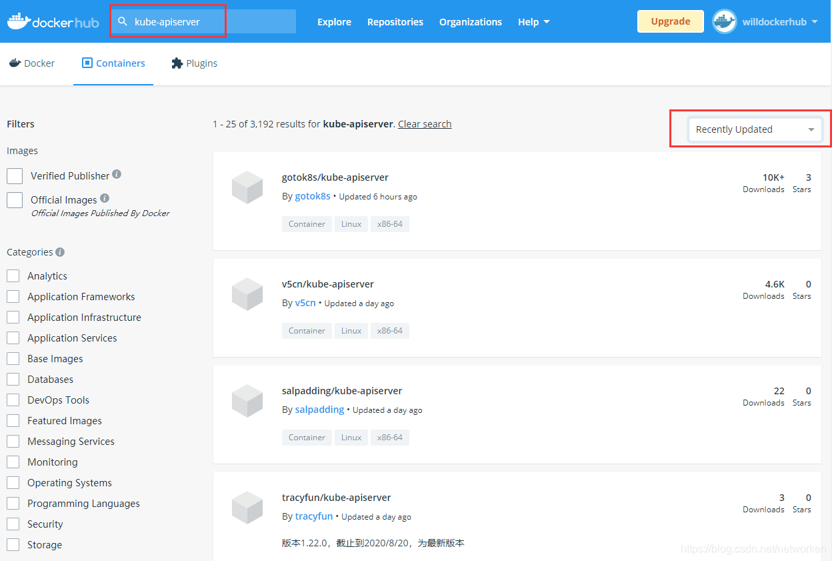Check the Operating Systems checkbox
Screen dimensions: 832x561
pos(13,483)
